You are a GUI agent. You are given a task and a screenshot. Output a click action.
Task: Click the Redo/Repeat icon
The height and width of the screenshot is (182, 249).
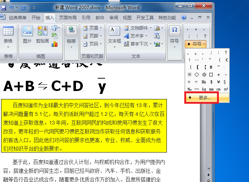point(23,8)
